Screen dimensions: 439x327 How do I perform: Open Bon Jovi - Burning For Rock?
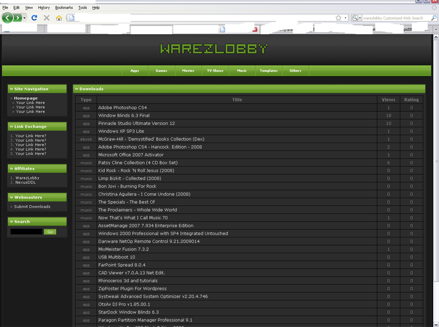click(127, 186)
